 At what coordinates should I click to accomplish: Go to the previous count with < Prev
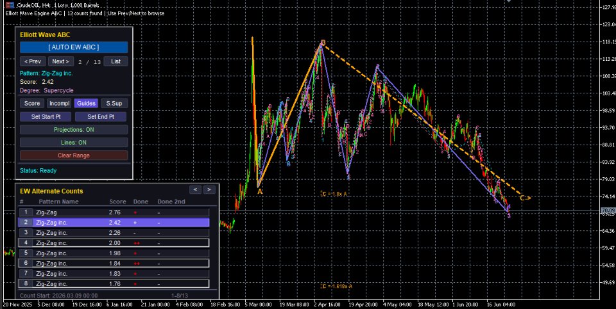[x=33, y=61]
